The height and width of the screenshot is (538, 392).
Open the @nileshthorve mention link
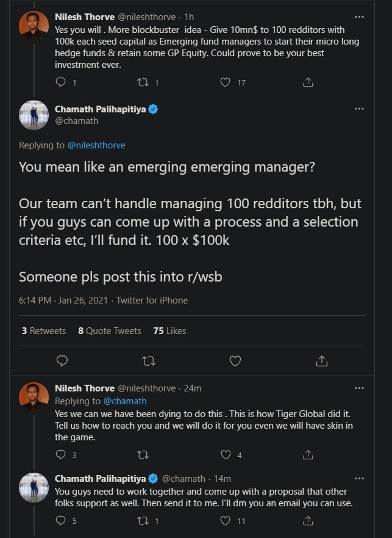pyautogui.click(x=96, y=145)
